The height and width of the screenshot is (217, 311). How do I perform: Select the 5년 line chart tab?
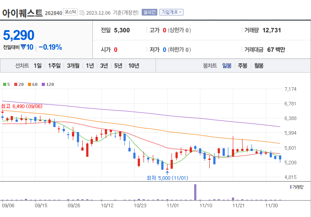[x=118, y=66]
